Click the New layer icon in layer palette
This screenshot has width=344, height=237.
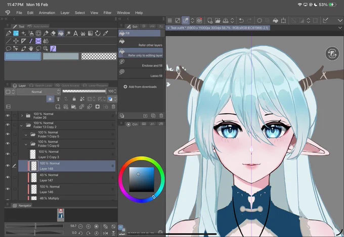(58, 107)
